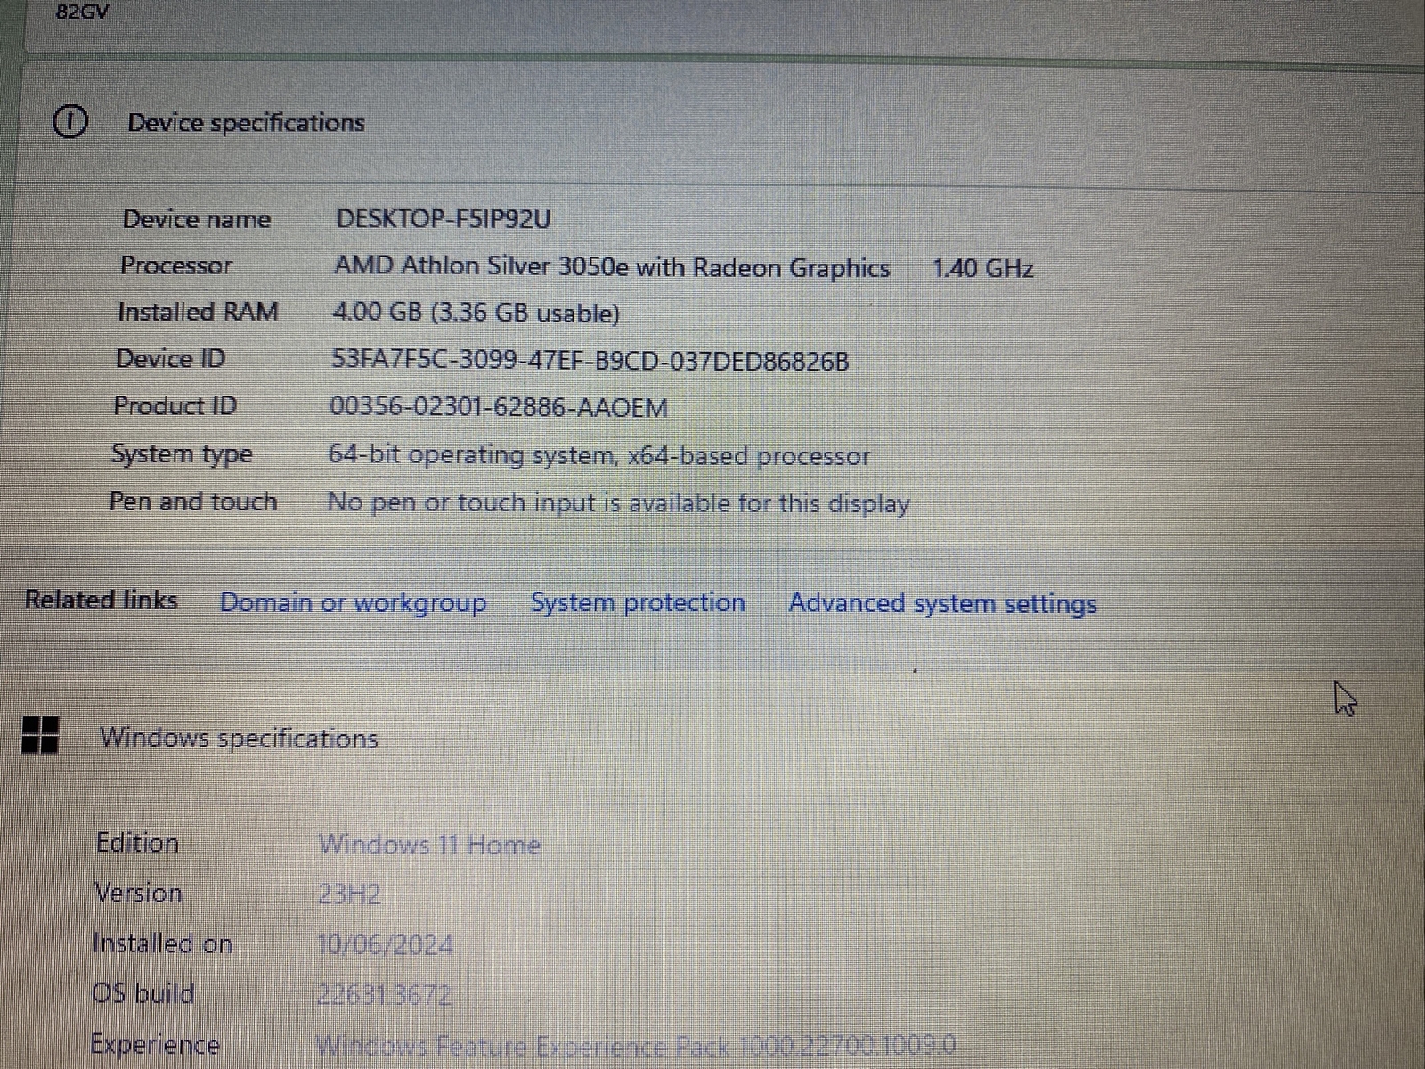
Task: Click the Edition label
Action: coord(137,843)
